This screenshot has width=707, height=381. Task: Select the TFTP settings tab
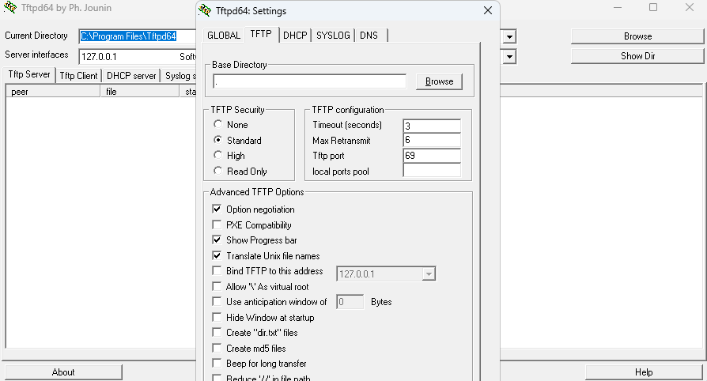pyautogui.click(x=261, y=34)
